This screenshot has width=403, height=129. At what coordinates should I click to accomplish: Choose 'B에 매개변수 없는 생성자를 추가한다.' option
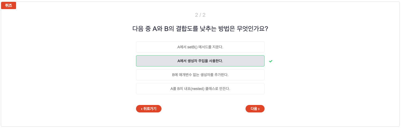pos(200,75)
